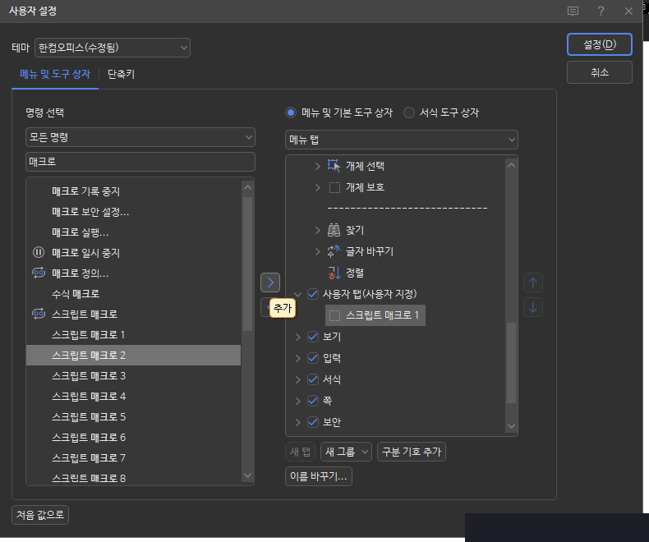Move item down with the down arrow

coord(532,307)
